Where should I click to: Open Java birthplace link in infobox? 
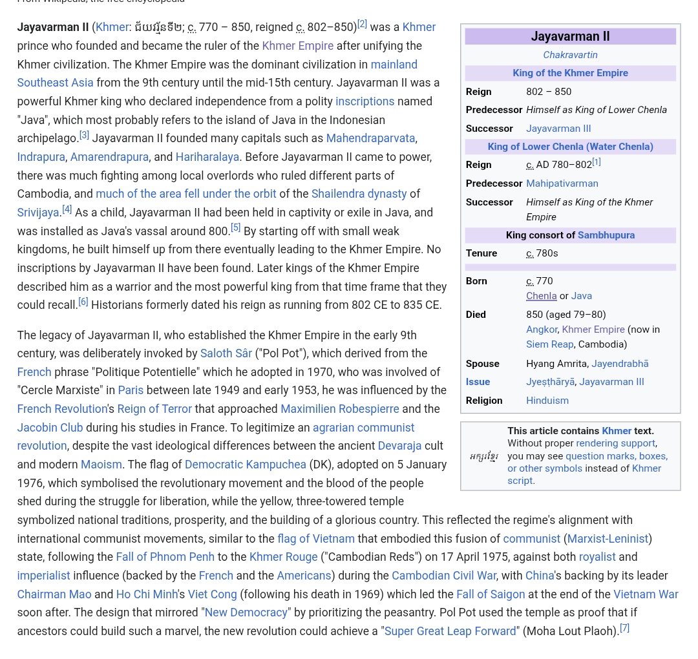[x=582, y=296]
